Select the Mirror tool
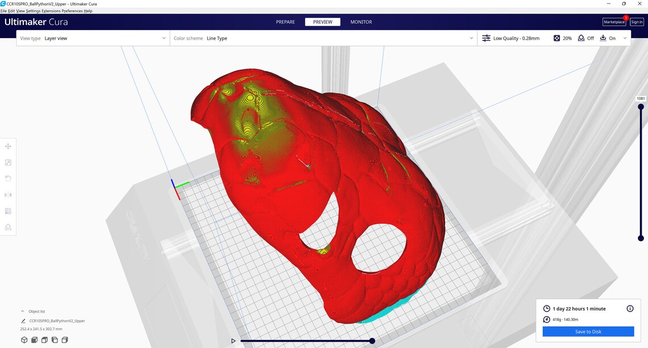 (x=8, y=195)
